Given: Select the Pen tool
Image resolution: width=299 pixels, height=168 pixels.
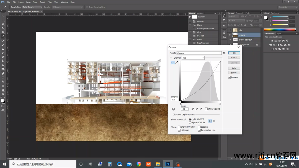Looking at the screenshot, I should click(x=3, y=73).
